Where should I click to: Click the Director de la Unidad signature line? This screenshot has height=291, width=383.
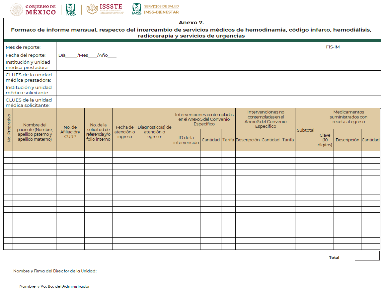[55, 255]
